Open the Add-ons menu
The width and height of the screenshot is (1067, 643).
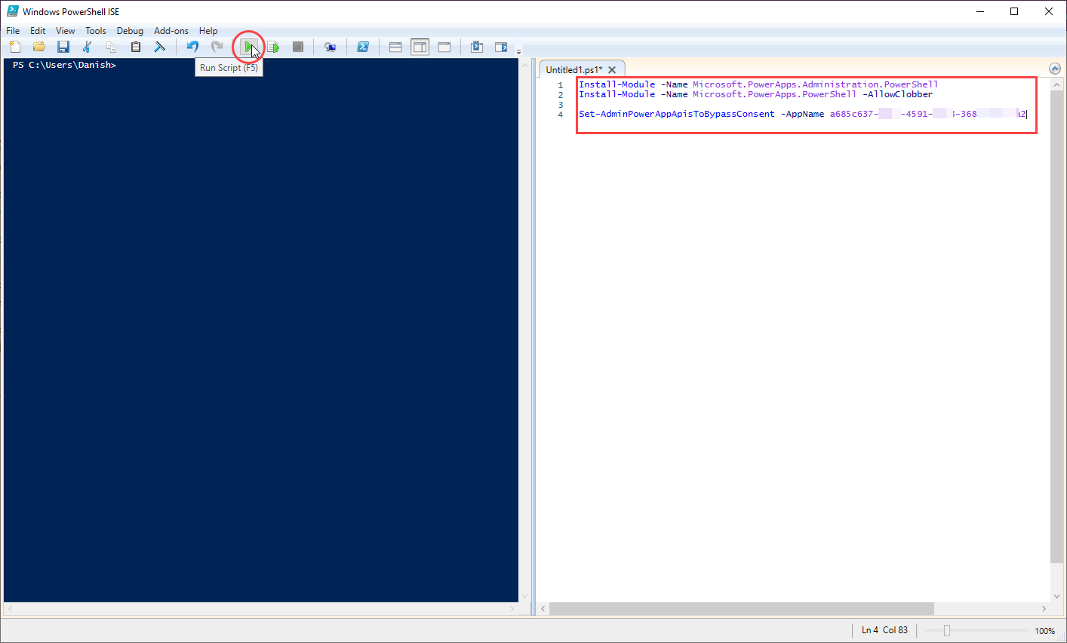tap(171, 31)
